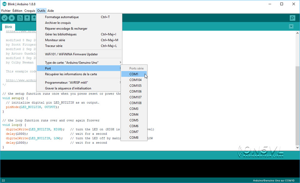
Task: Click the vertical scrollbar thumb
Action: (x=297, y=106)
